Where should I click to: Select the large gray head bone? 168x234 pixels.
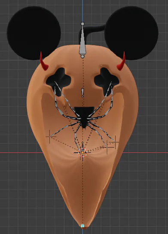[82, 40]
